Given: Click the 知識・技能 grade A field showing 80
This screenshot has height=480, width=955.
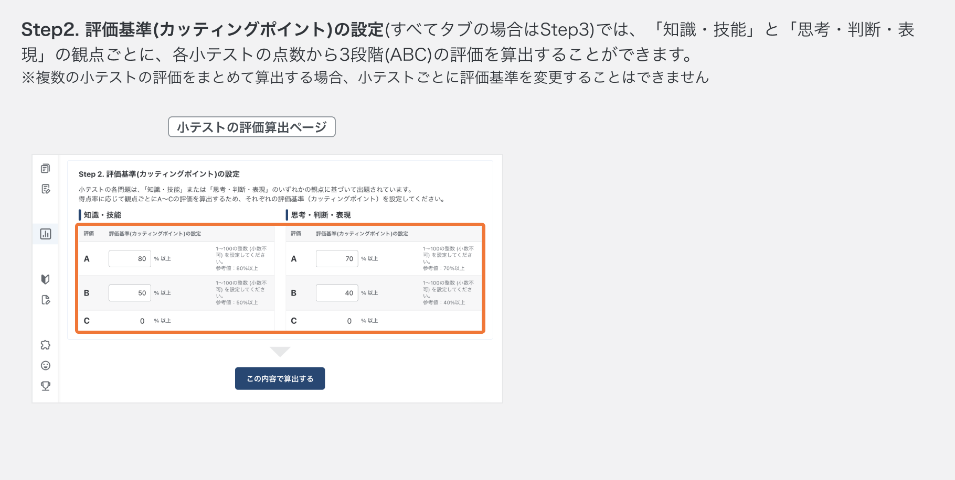Looking at the screenshot, I should pos(130,258).
